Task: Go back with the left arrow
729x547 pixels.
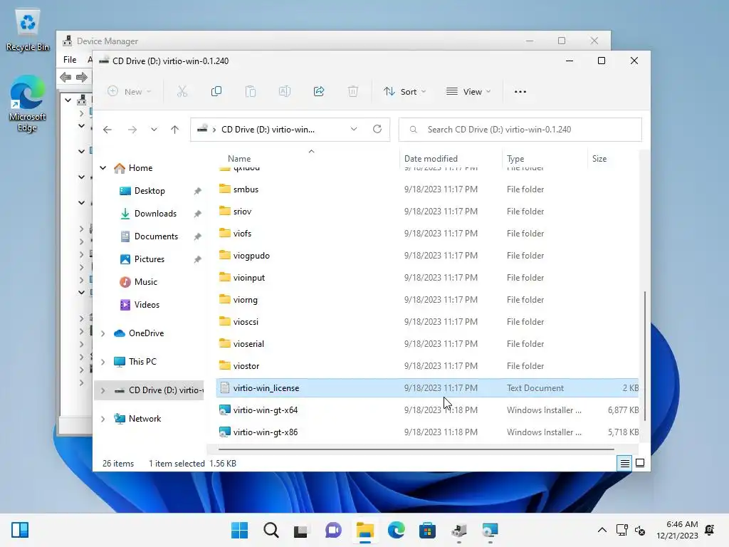Action: point(107,130)
